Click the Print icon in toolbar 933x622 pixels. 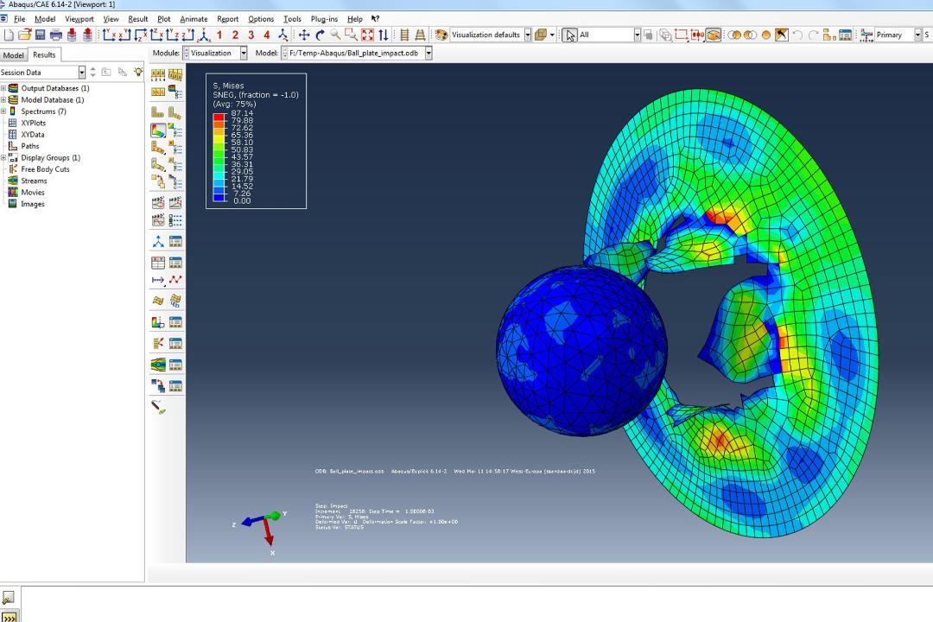click(56, 35)
